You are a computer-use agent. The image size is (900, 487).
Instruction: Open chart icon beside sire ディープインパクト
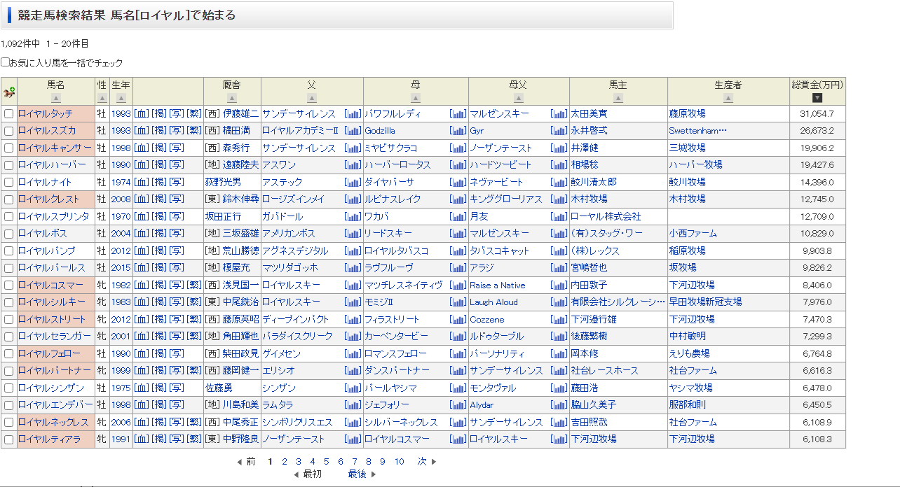tap(353, 320)
